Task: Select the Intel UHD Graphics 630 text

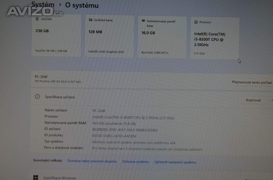Action: click(x=106, y=52)
